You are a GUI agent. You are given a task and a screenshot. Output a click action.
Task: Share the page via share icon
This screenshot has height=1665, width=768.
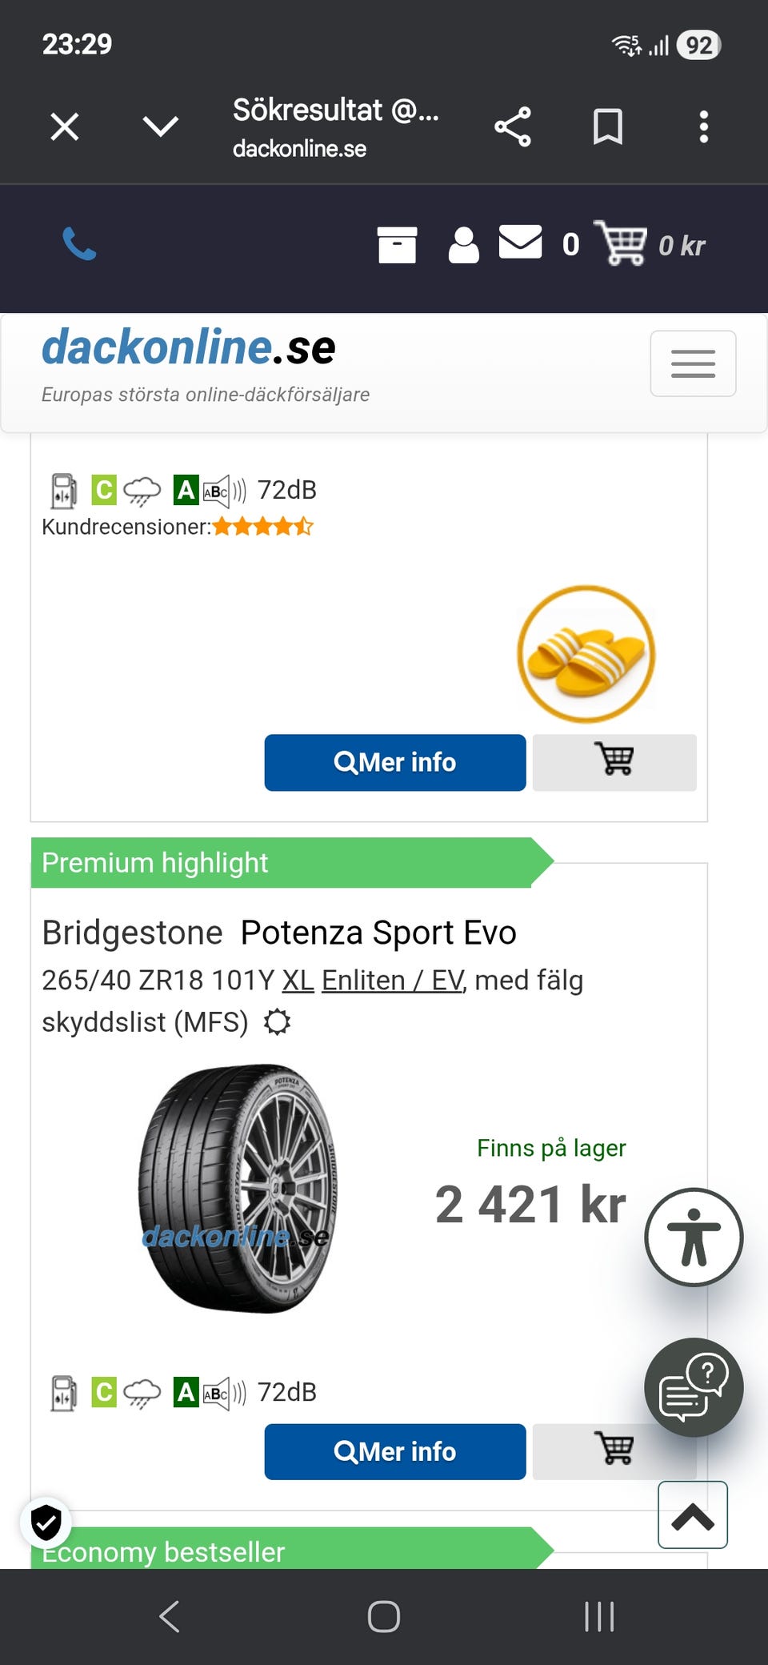pos(512,126)
